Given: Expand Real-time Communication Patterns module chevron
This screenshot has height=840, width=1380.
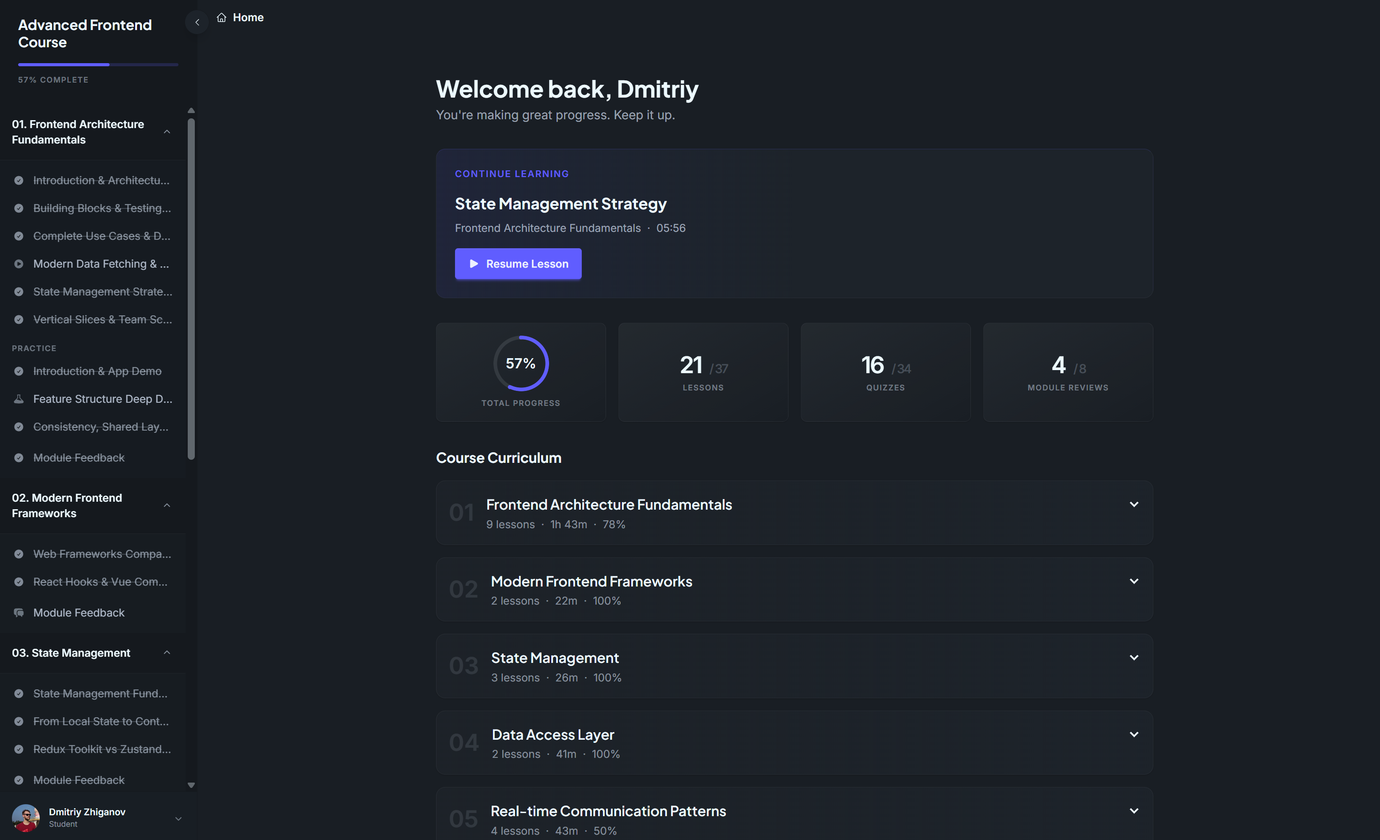Looking at the screenshot, I should pos(1134,811).
